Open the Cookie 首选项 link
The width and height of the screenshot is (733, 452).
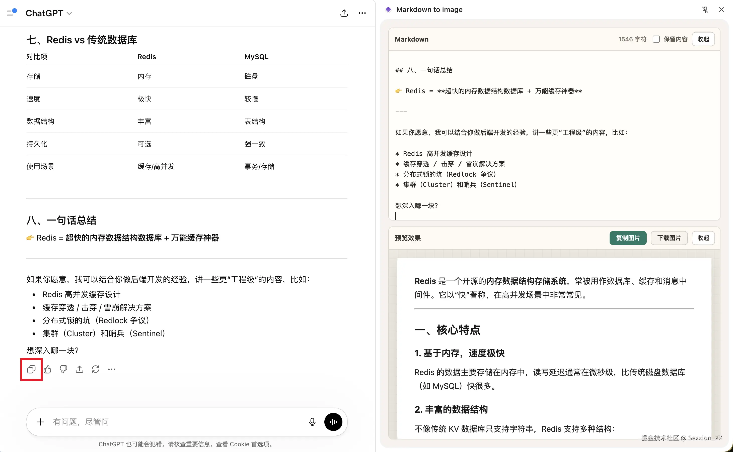[x=249, y=444]
